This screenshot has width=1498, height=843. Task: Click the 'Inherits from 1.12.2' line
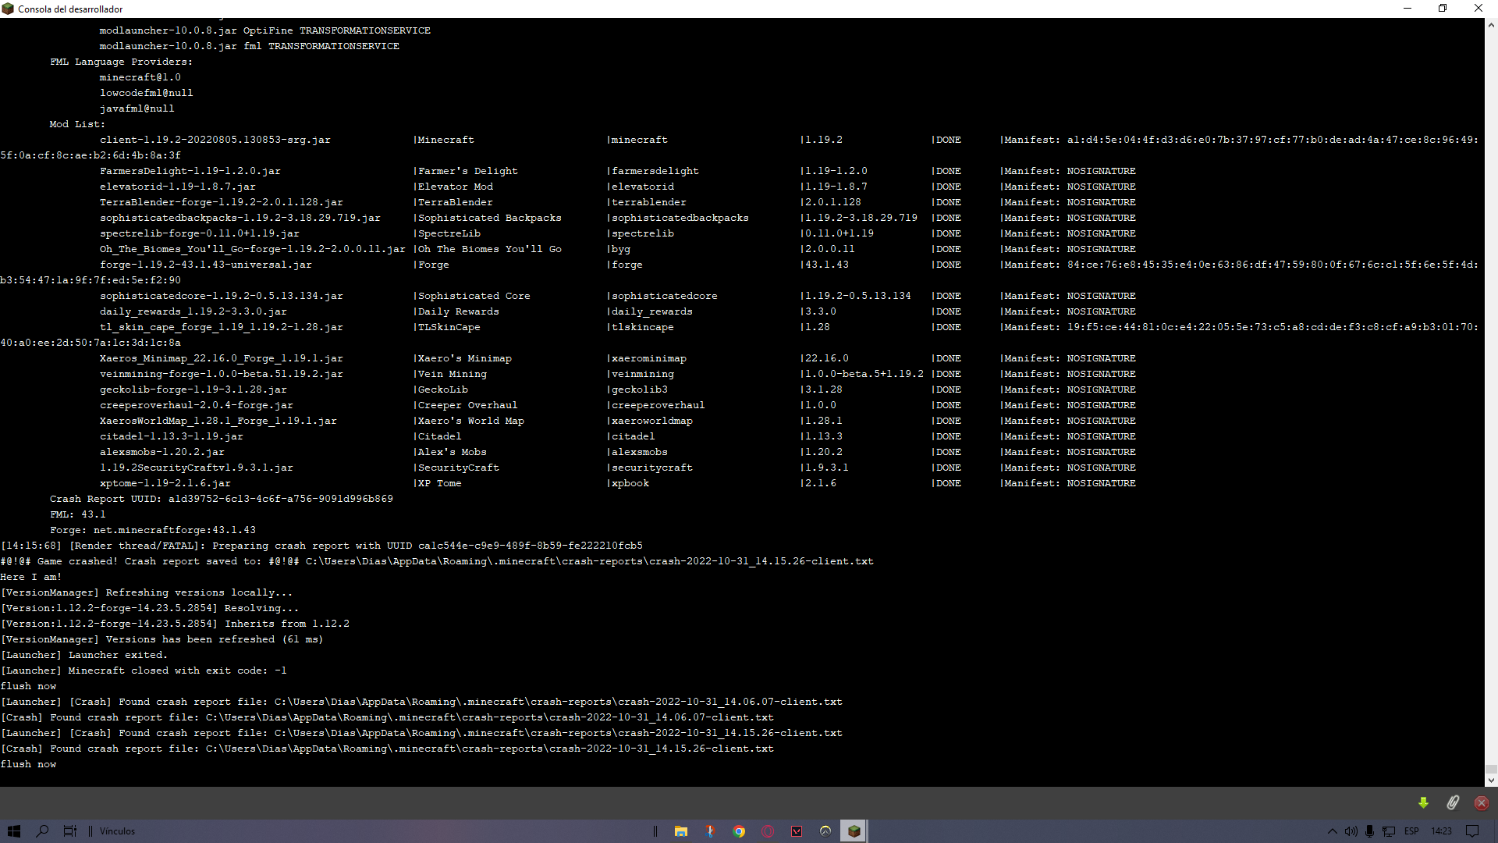coord(175,624)
